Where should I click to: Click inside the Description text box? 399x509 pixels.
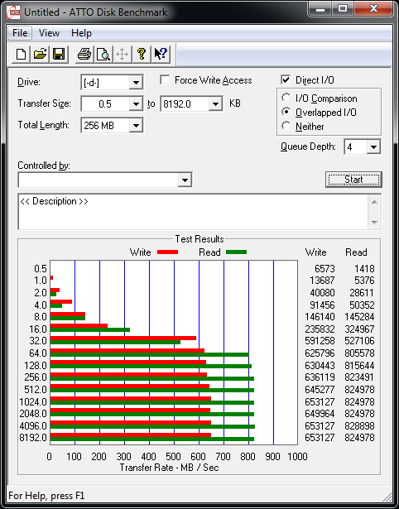click(x=194, y=212)
